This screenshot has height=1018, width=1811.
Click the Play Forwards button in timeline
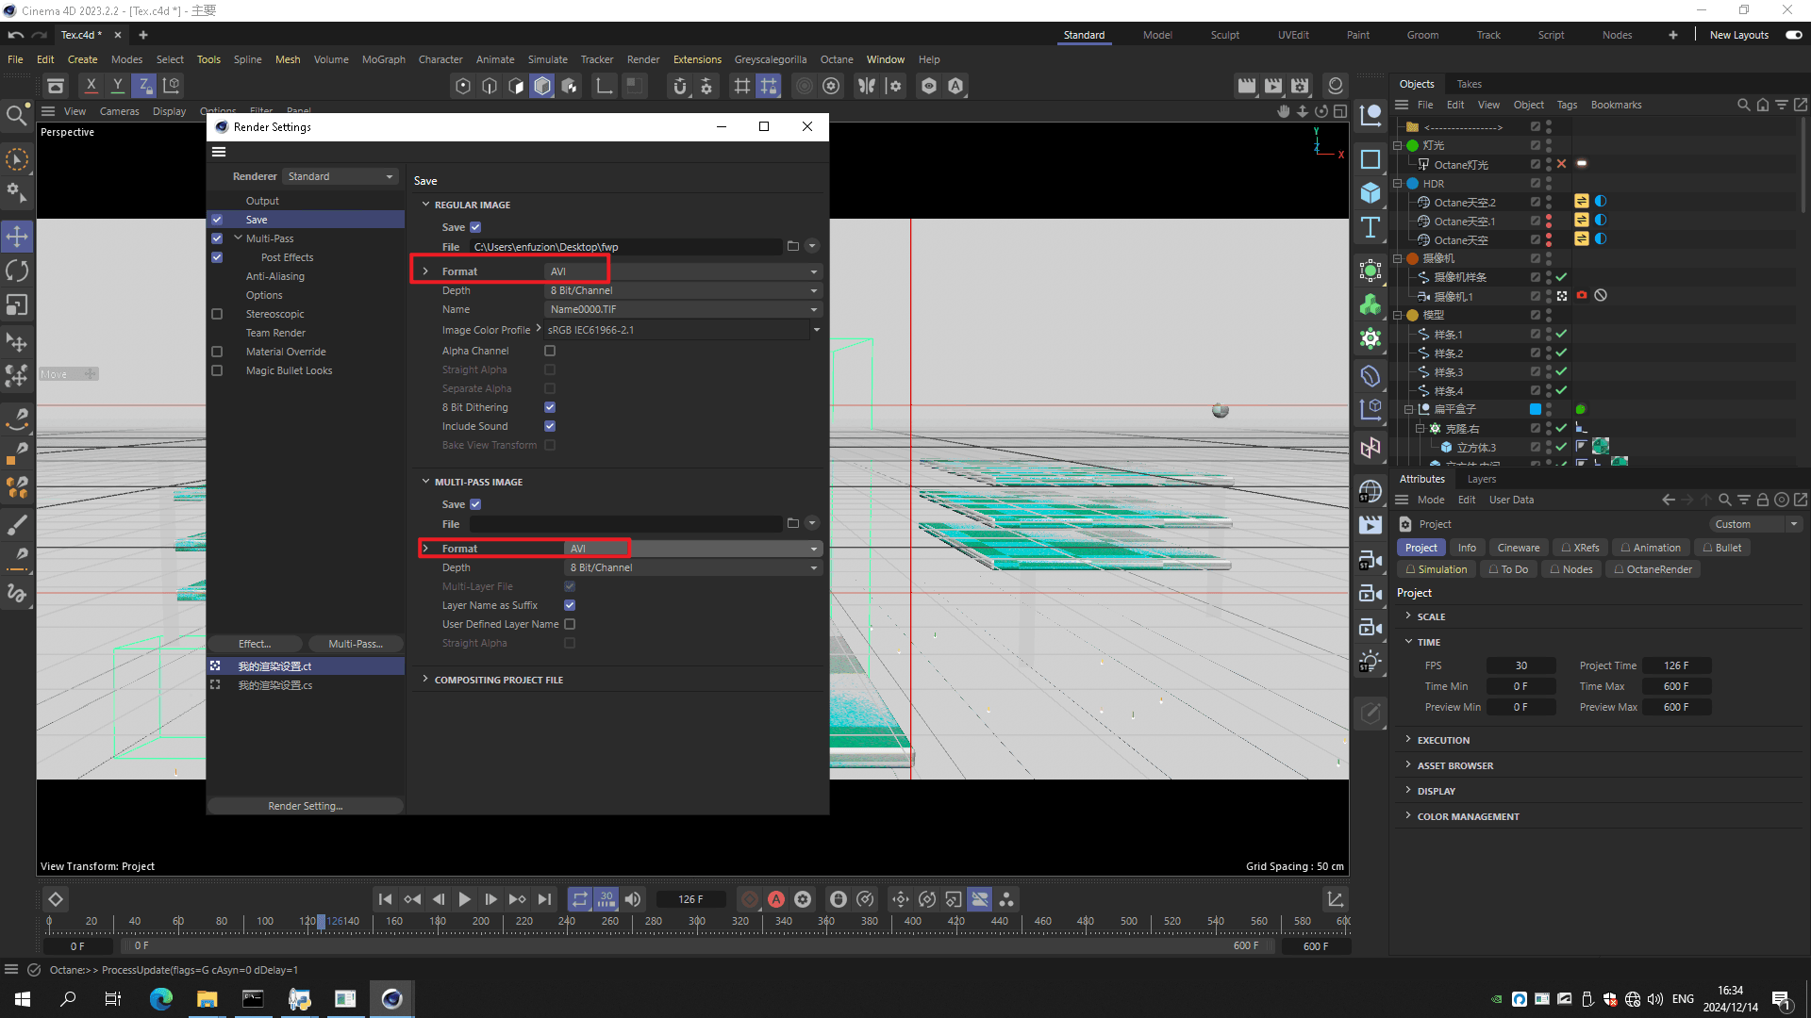pos(464,899)
